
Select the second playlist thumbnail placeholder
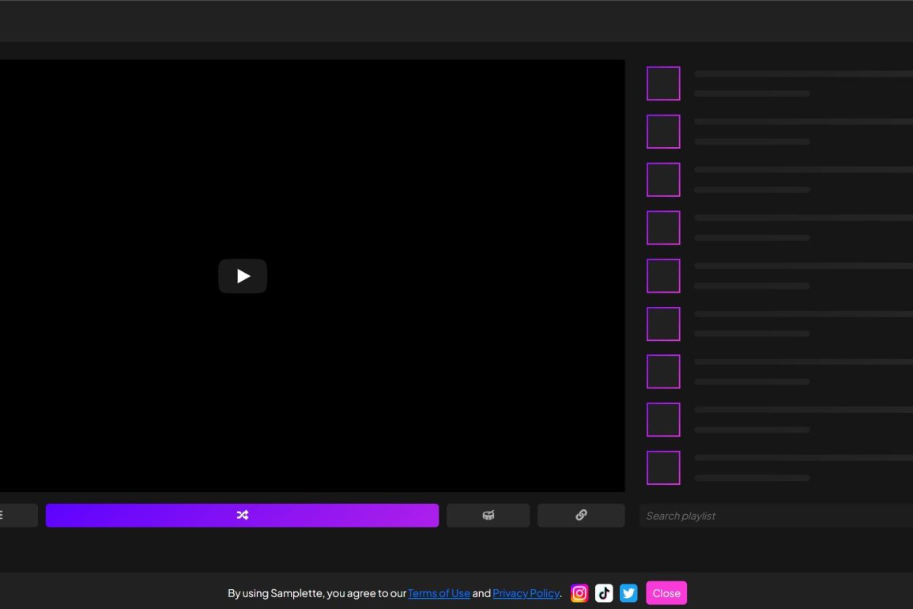pos(663,131)
